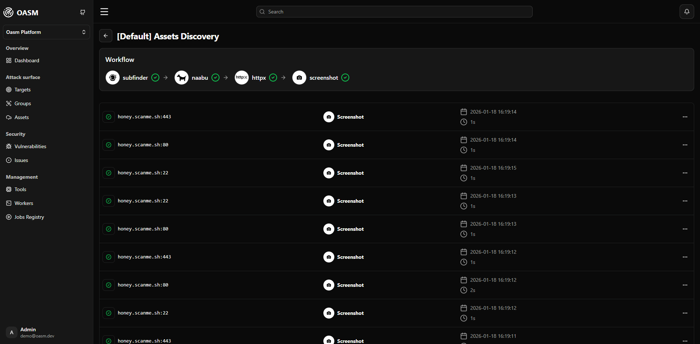Click status check icon for honey.scanme.sh:443 at 16:19:14

coord(109,117)
